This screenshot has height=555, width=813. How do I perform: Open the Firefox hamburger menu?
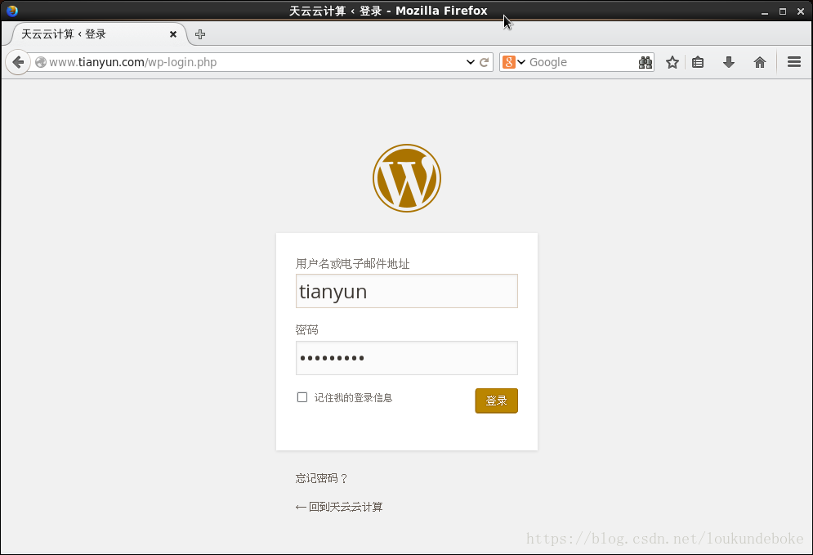point(794,62)
